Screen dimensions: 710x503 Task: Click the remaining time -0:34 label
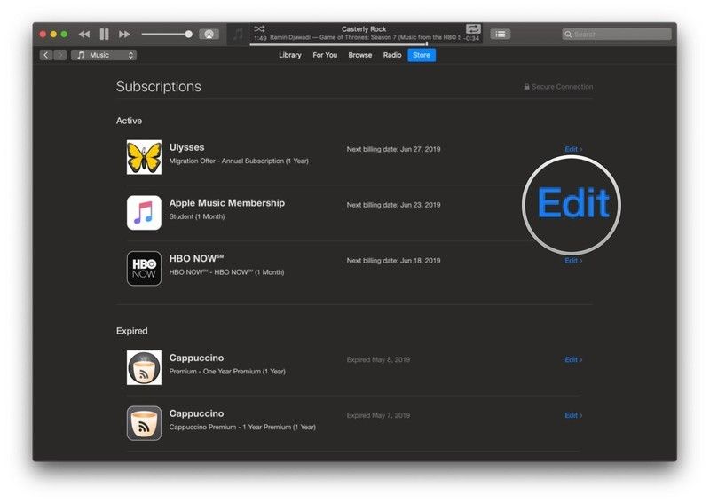pos(472,38)
